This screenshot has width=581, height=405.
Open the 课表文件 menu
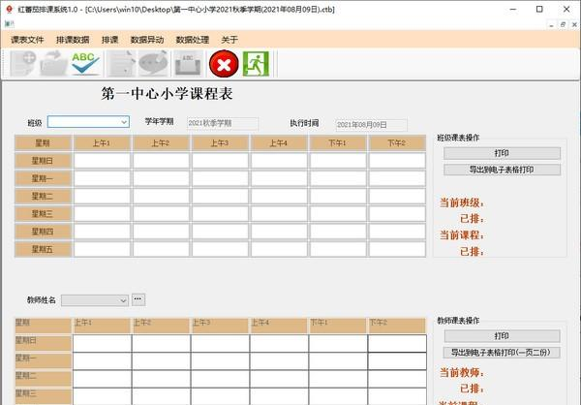(x=27, y=40)
